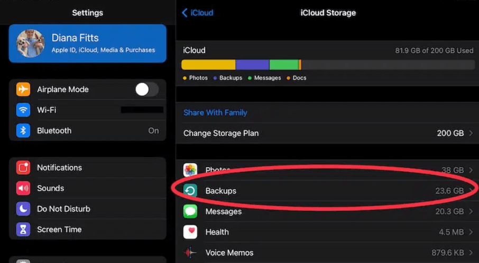This screenshot has width=479, height=263.
Task: Click yellow Photos segment of storage bar
Action: click(208, 65)
